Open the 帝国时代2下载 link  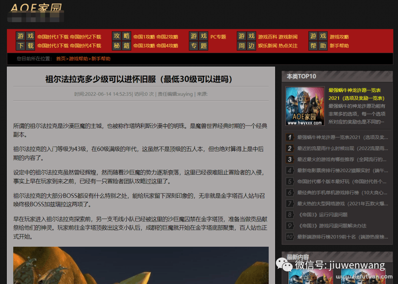[x=85, y=37]
